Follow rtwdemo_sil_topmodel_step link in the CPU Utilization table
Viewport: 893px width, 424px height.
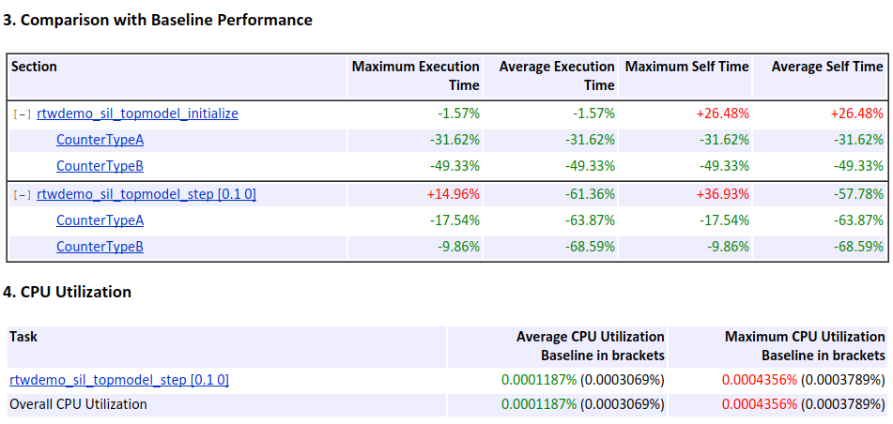point(119,380)
